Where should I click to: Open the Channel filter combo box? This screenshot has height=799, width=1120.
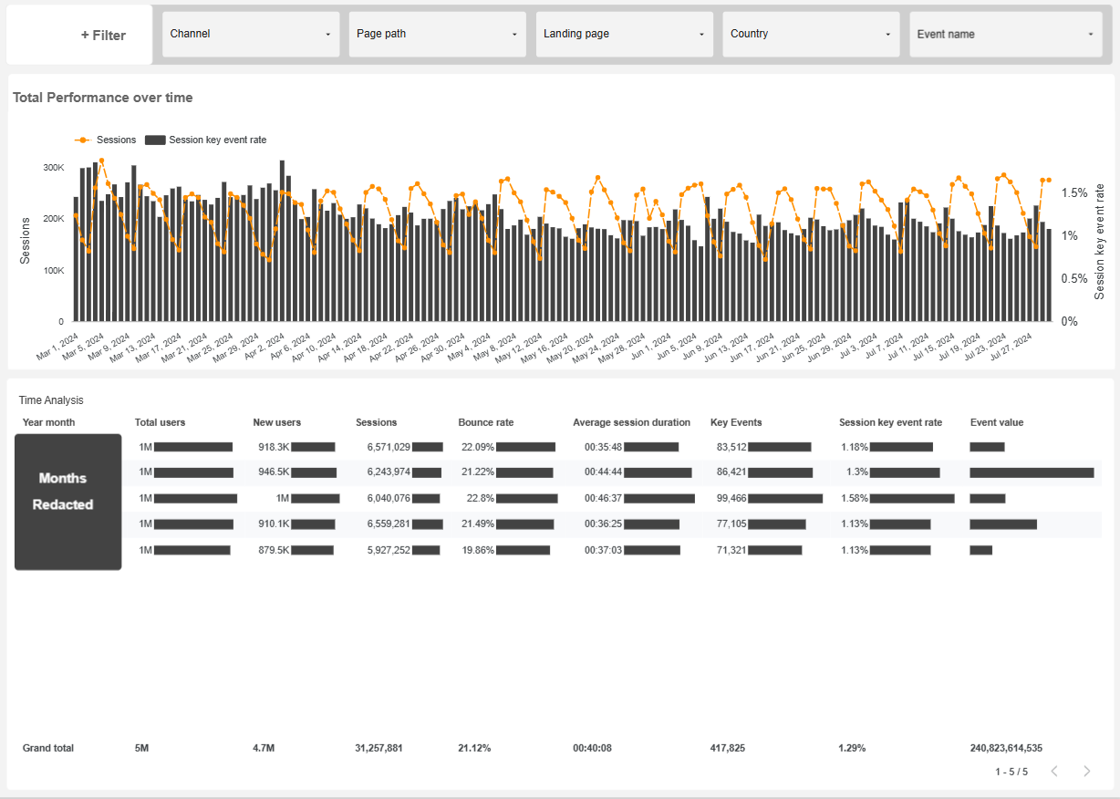(251, 34)
